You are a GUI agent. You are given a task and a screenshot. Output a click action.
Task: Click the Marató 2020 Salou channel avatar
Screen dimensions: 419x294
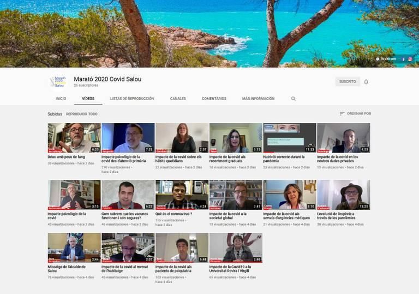(x=57, y=82)
